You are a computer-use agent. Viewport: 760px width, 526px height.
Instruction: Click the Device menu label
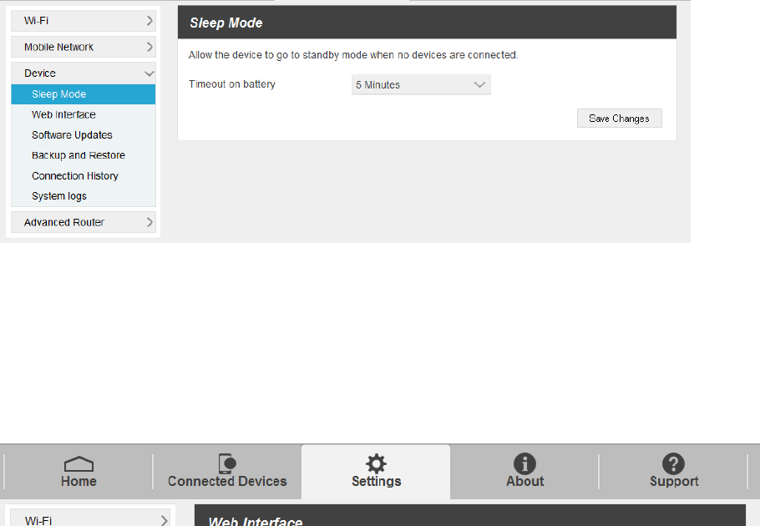pyautogui.click(x=40, y=73)
